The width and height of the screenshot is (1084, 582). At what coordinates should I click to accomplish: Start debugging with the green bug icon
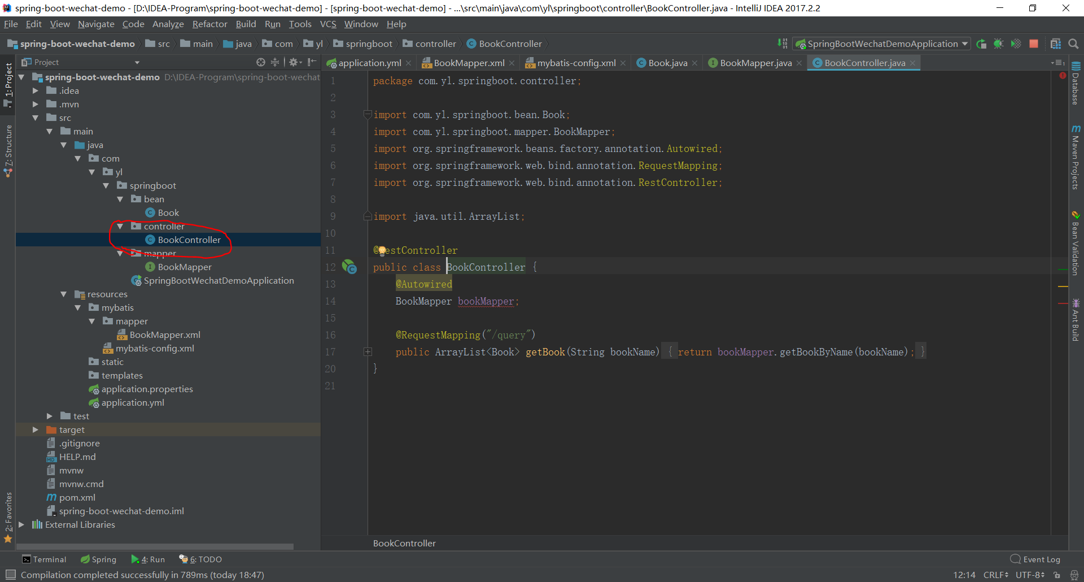[x=999, y=44]
